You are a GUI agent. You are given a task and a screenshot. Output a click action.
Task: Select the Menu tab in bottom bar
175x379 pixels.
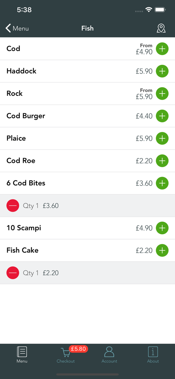(22, 355)
